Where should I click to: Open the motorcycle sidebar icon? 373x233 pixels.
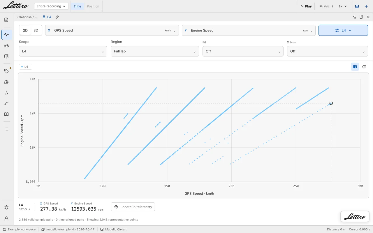coord(6,46)
